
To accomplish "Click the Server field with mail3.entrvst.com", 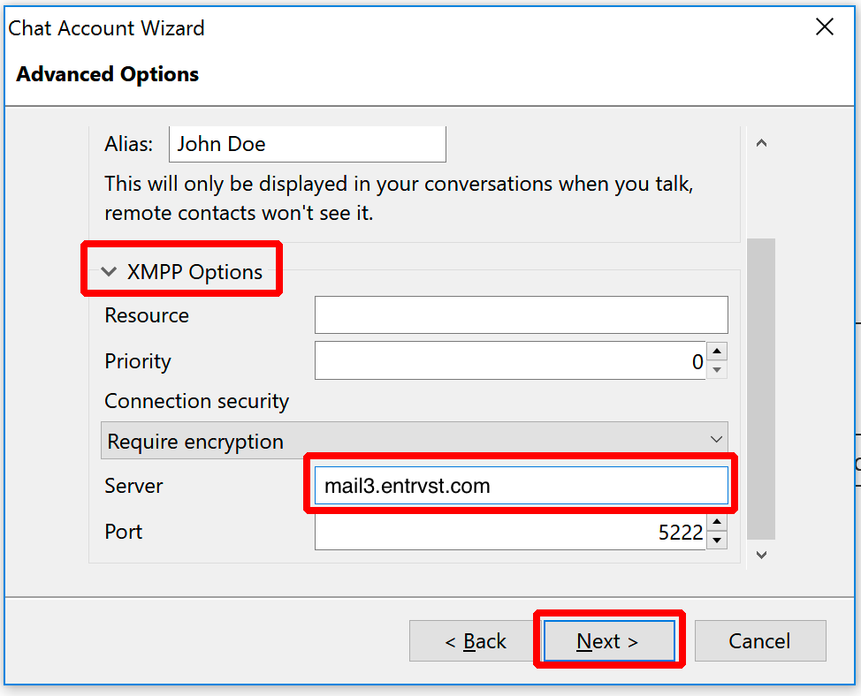I will coord(521,486).
